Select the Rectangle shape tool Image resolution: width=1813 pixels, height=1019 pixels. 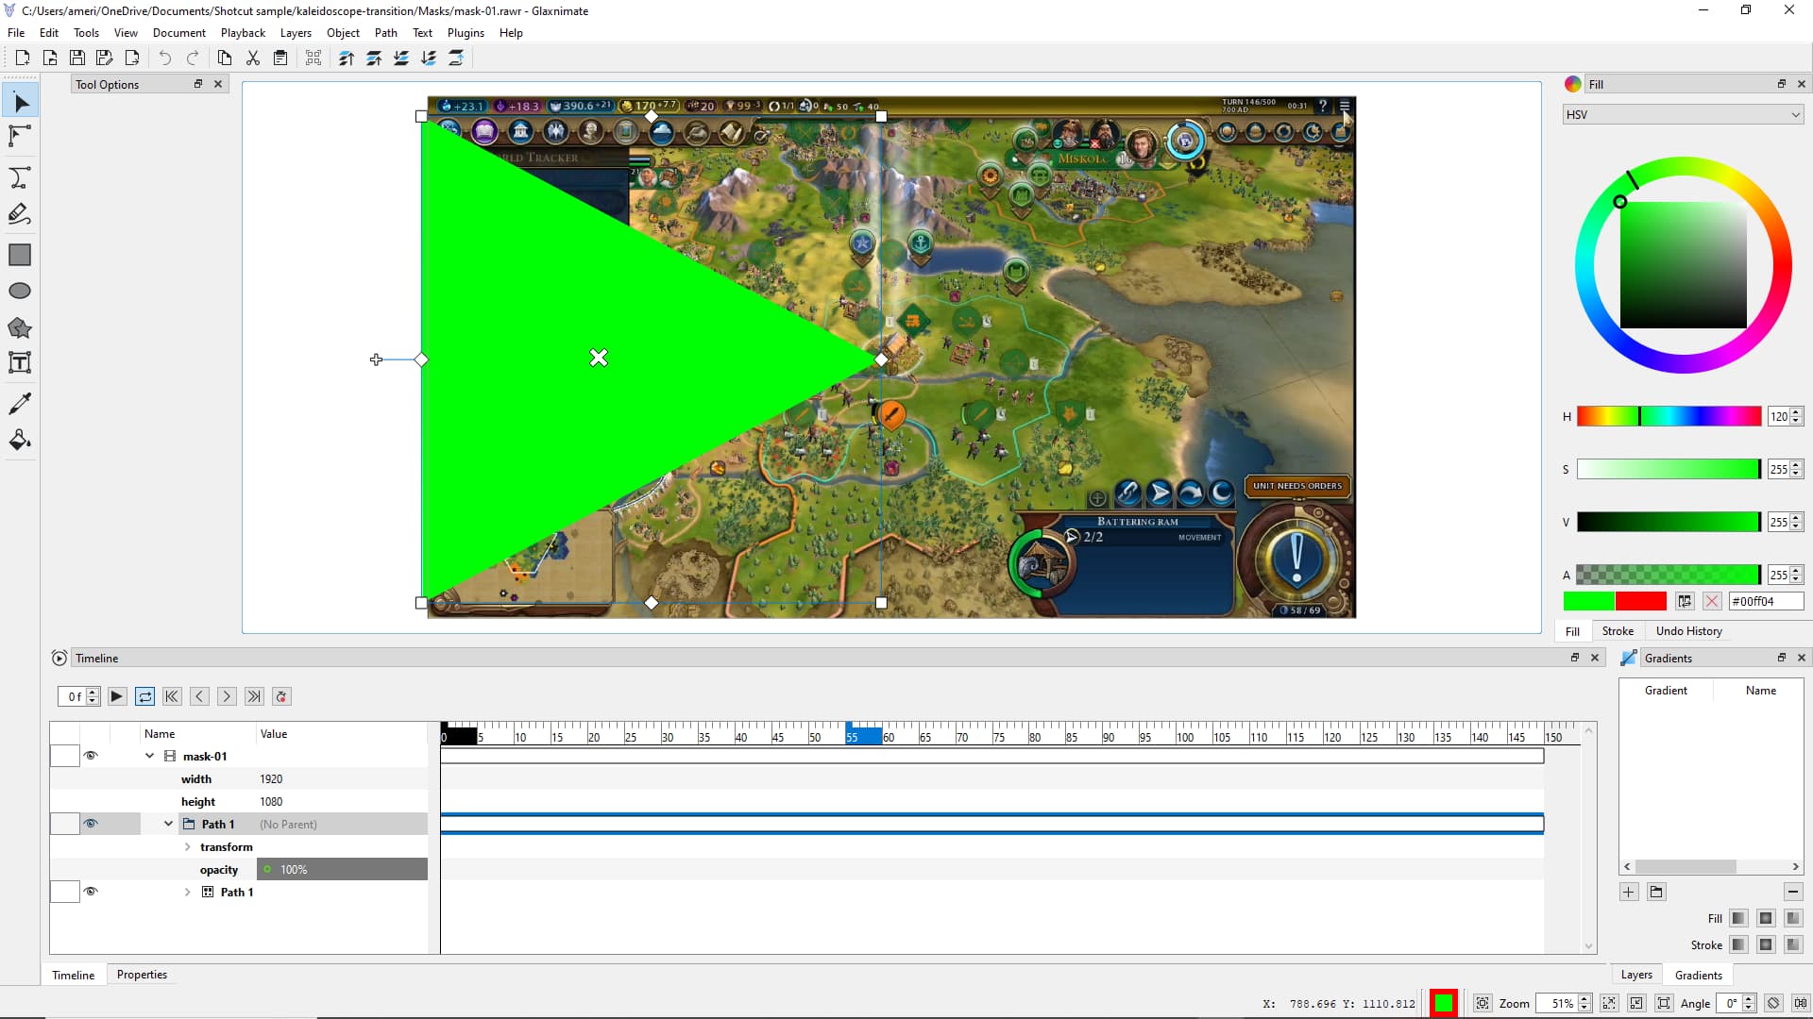coord(20,255)
